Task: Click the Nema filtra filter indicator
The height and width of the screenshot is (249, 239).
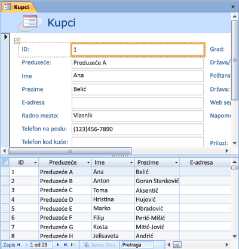Action: click(x=100, y=245)
